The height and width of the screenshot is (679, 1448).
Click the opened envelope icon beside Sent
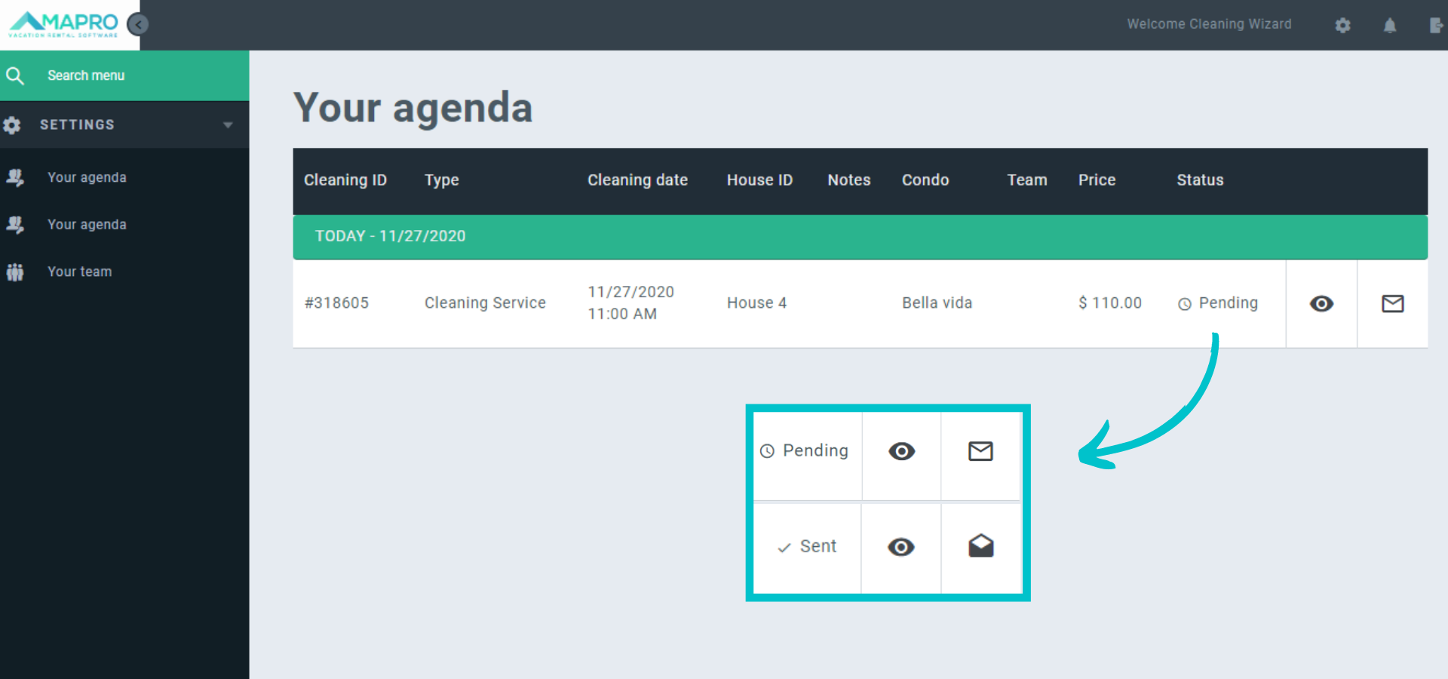(980, 546)
